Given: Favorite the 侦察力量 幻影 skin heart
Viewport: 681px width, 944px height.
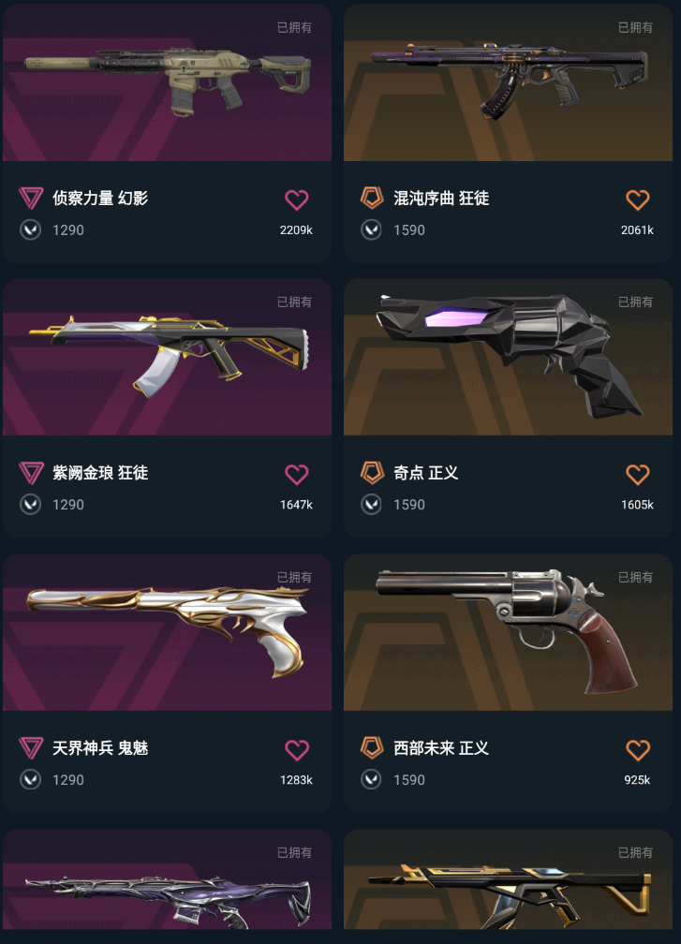Looking at the screenshot, I should (x=296, y=199).
